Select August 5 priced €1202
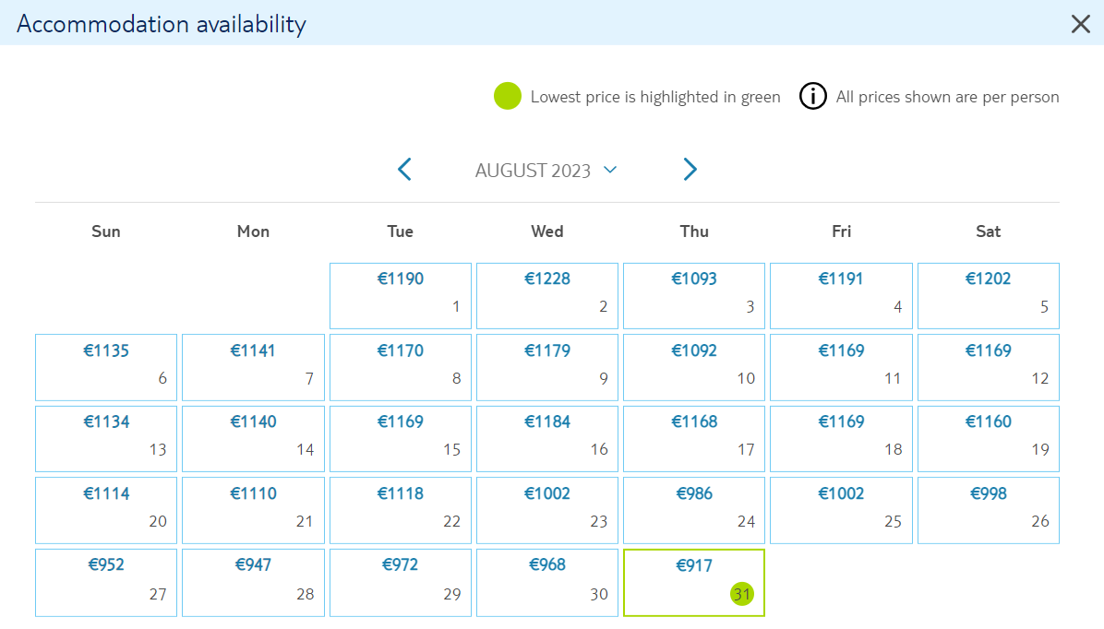Image resolution: width=1104 pixels, height=629 pixels. pyautogui.click(x=988, y=295)
